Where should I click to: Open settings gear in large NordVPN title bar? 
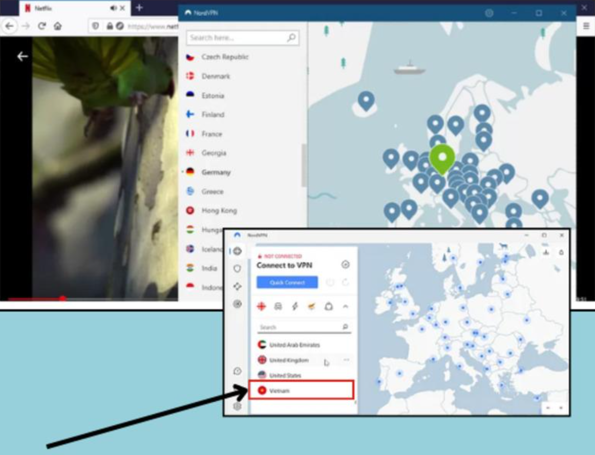point(489,13)
